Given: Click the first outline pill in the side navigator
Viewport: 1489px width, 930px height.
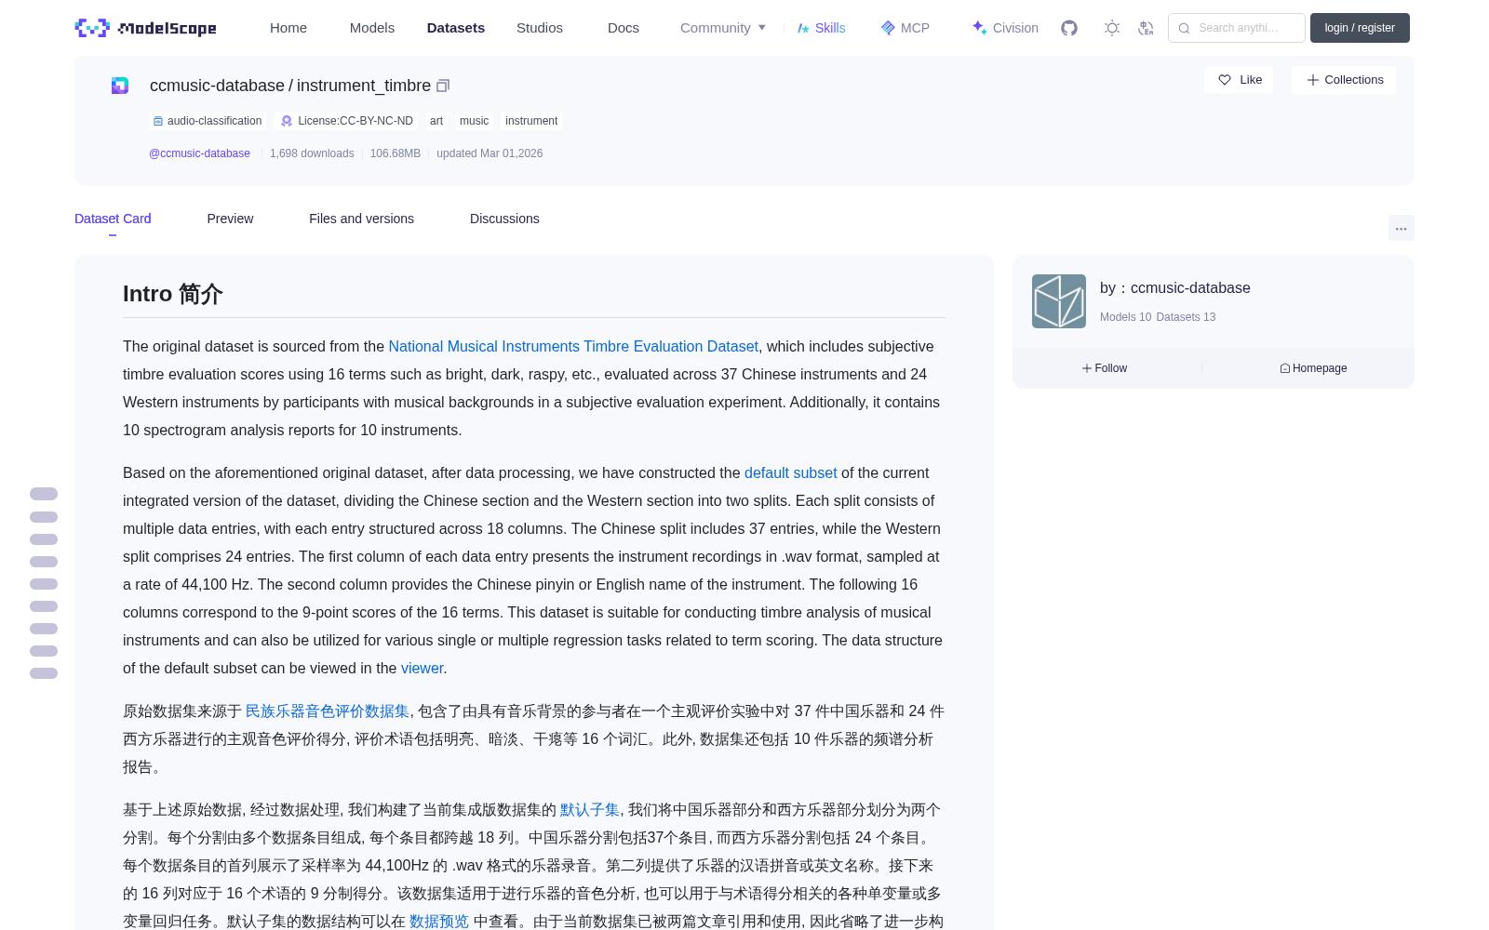Looking at the screenshot, I should 44,494.
